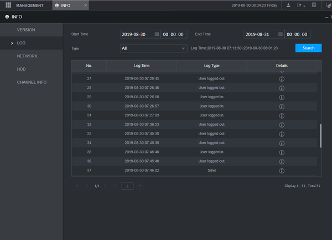Viewport: 332px width, 240px height.
Task: Select NETWORK in the sidebar
Action: coord(27,56)
